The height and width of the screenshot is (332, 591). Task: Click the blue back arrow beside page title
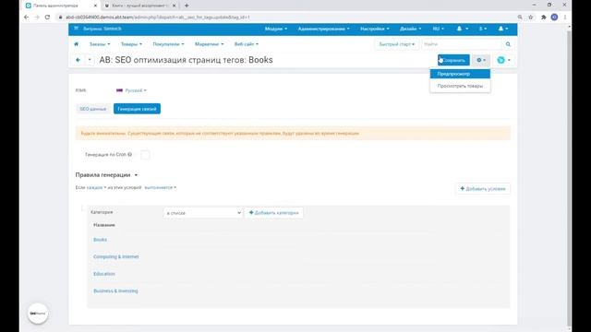(78, 60)
